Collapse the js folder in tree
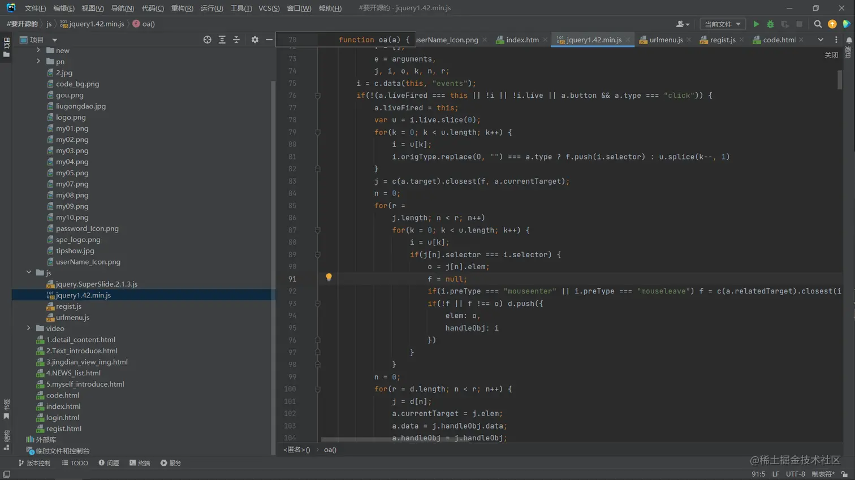This screenshot has height=480, width=855. 29,273
